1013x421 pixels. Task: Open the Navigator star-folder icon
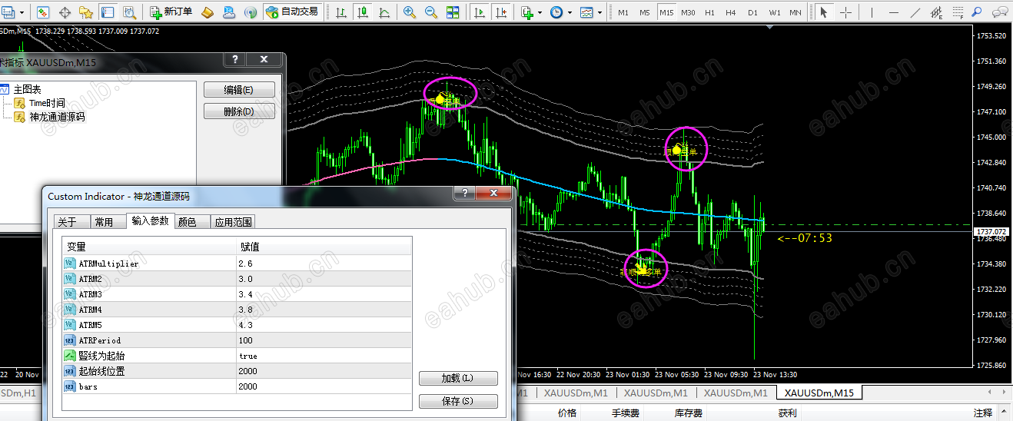86,12
